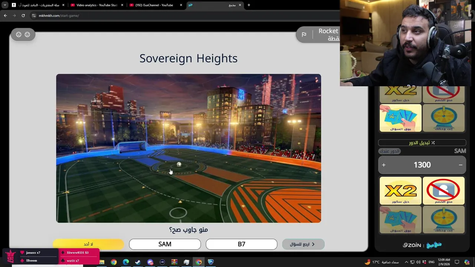Click the smiley face emoji icon
Screen dimensions: 475x267
pyautogui.click(x=27, y=34)
